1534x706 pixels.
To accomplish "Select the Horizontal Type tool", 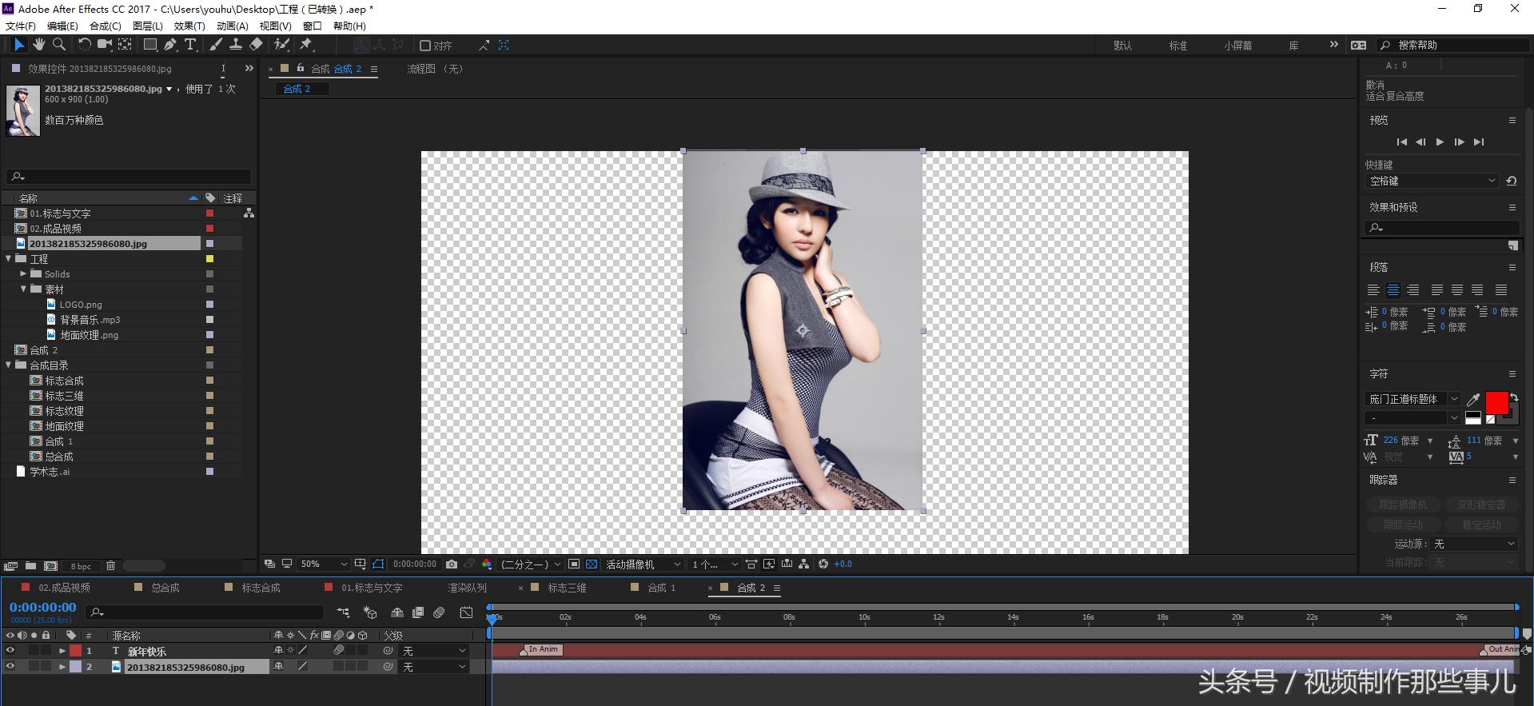I will tap(190, 45).
